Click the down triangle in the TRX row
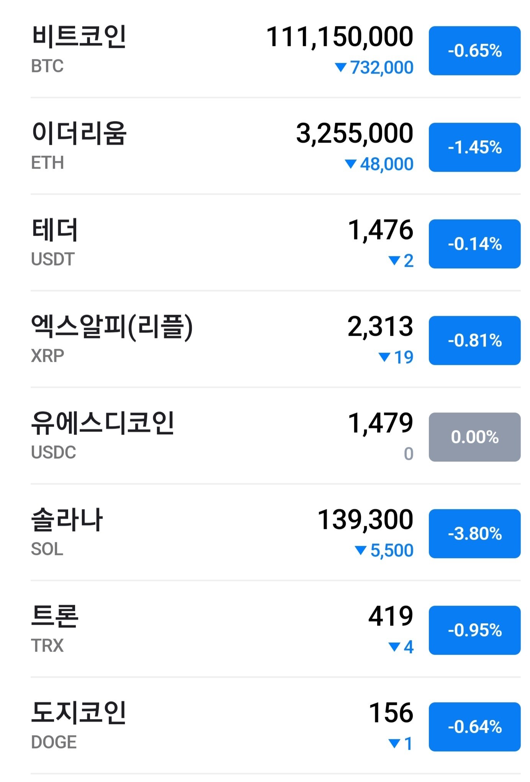Image resolution: width=530 pixels, height=782 pixels. click(394, 647)
